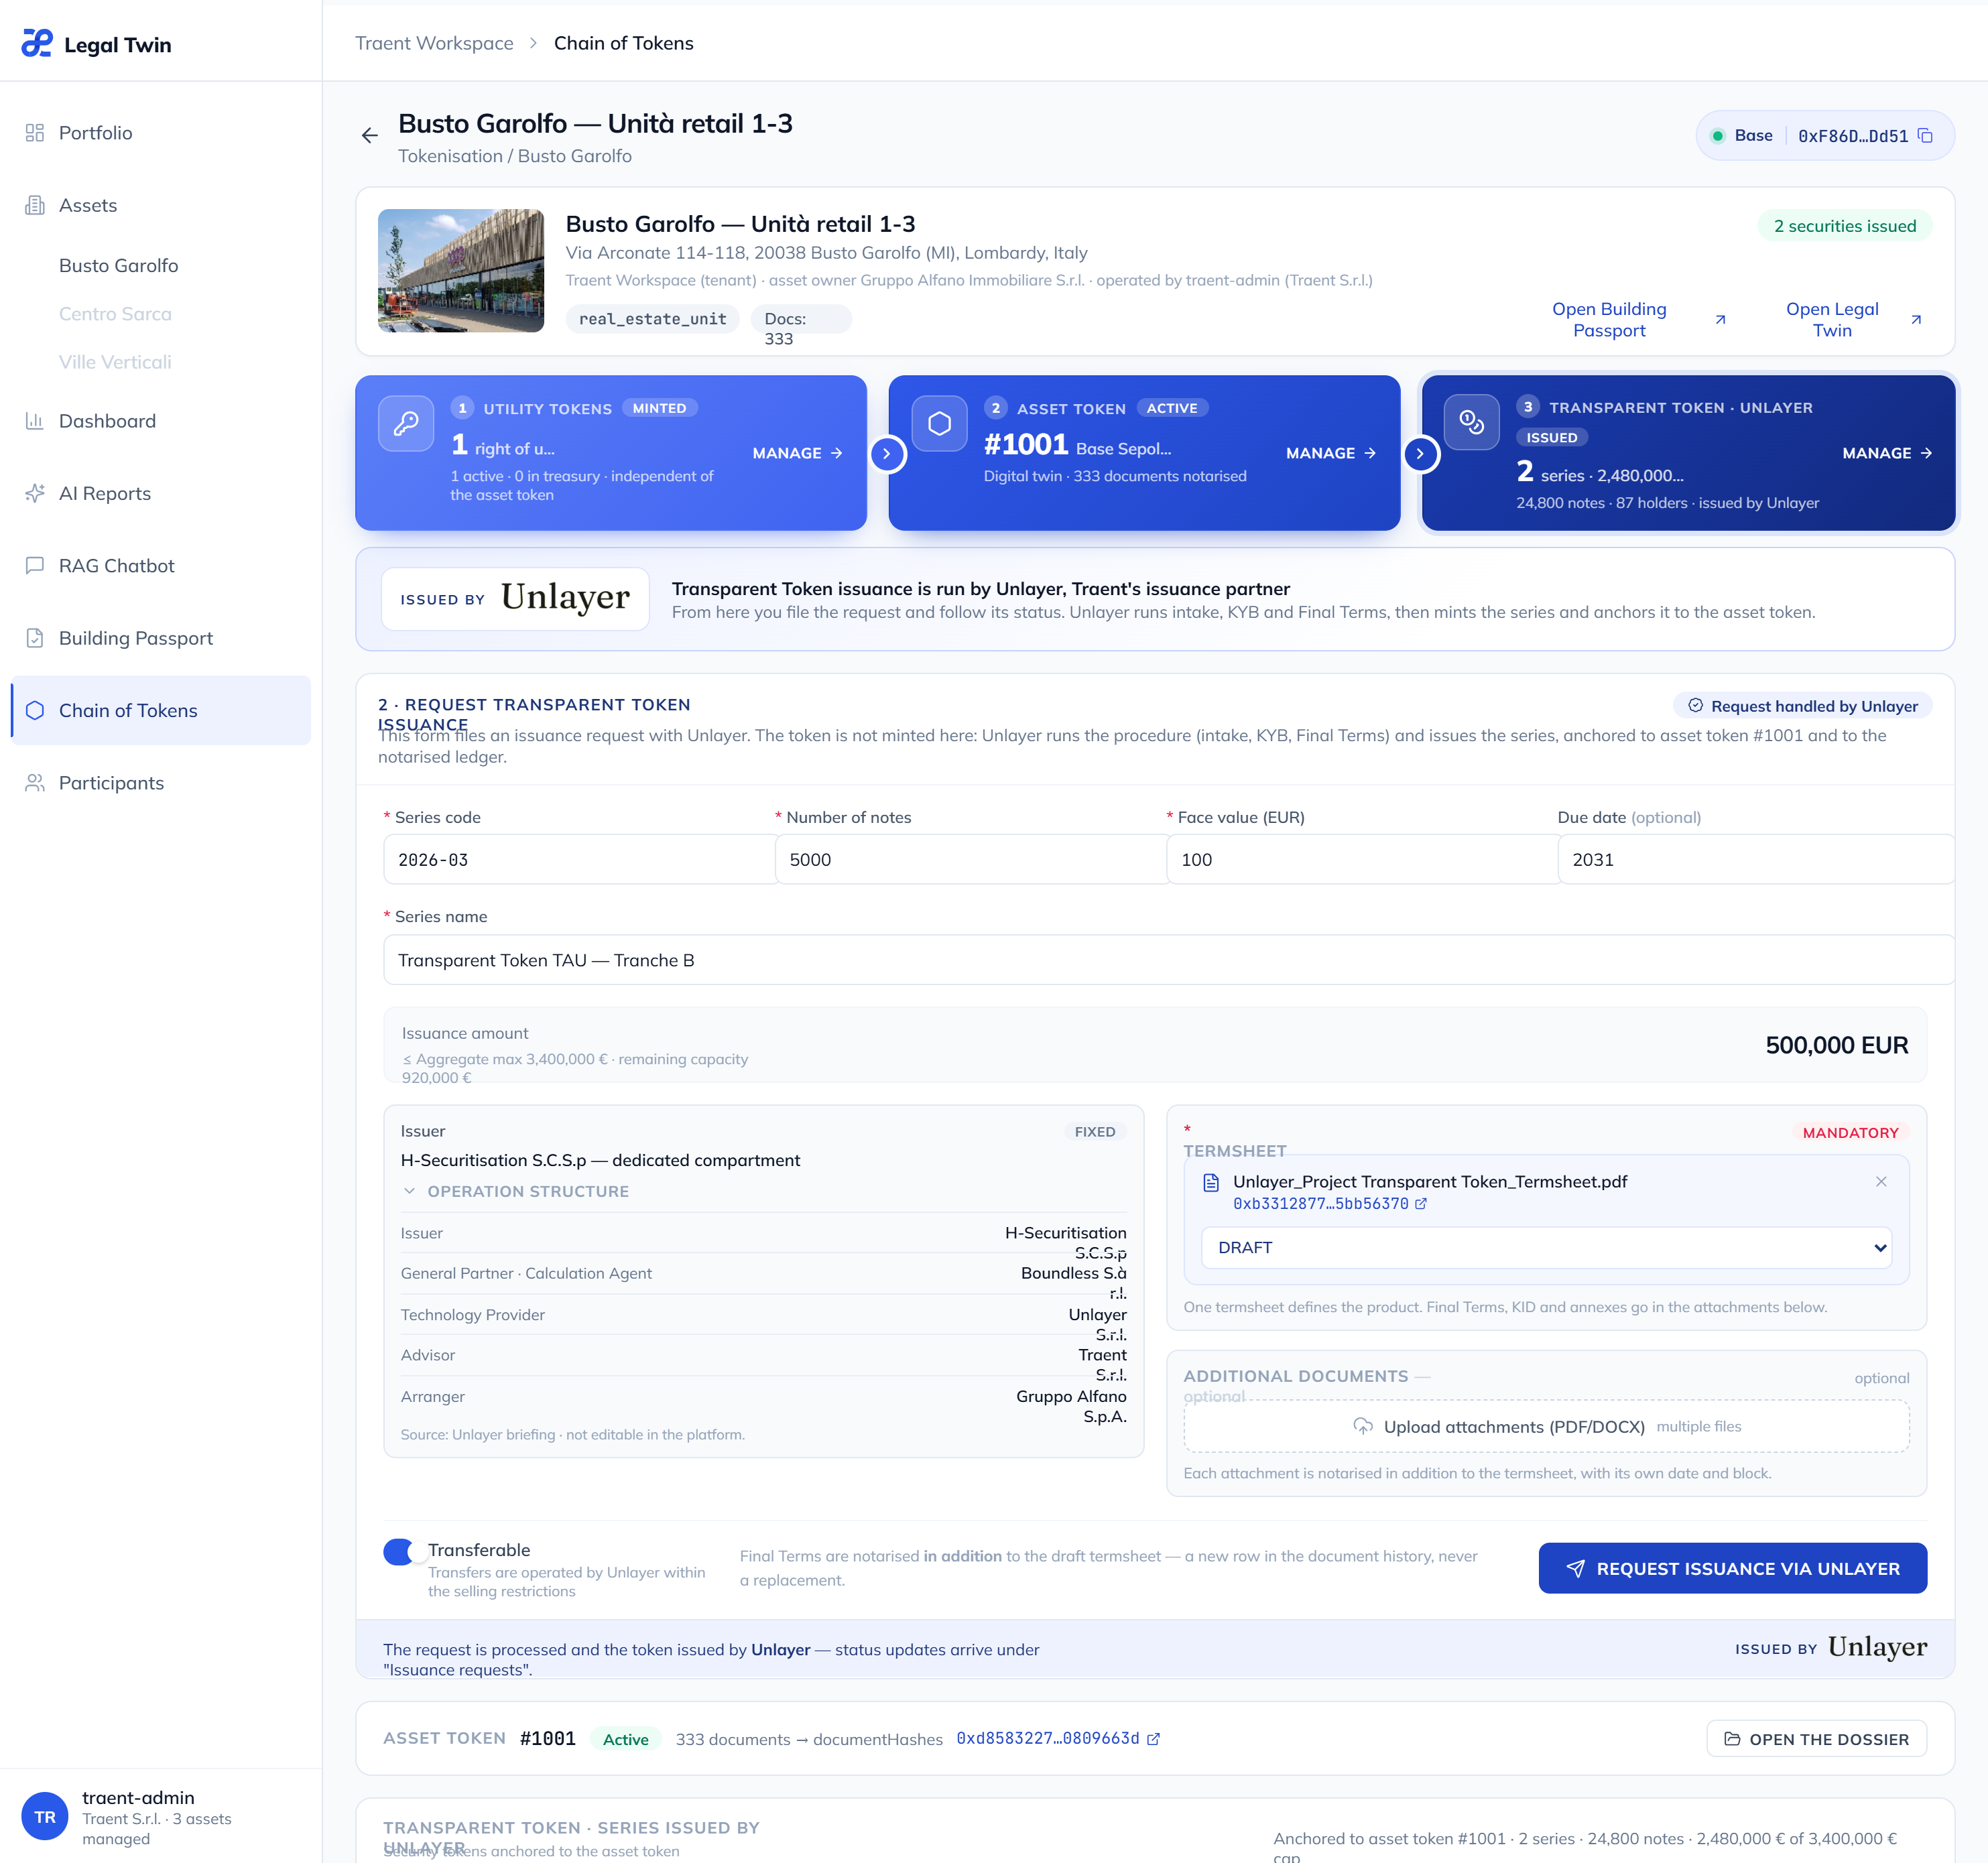
Task: Click the coins icon on Transparent Token card
Action: (1472, 422)
